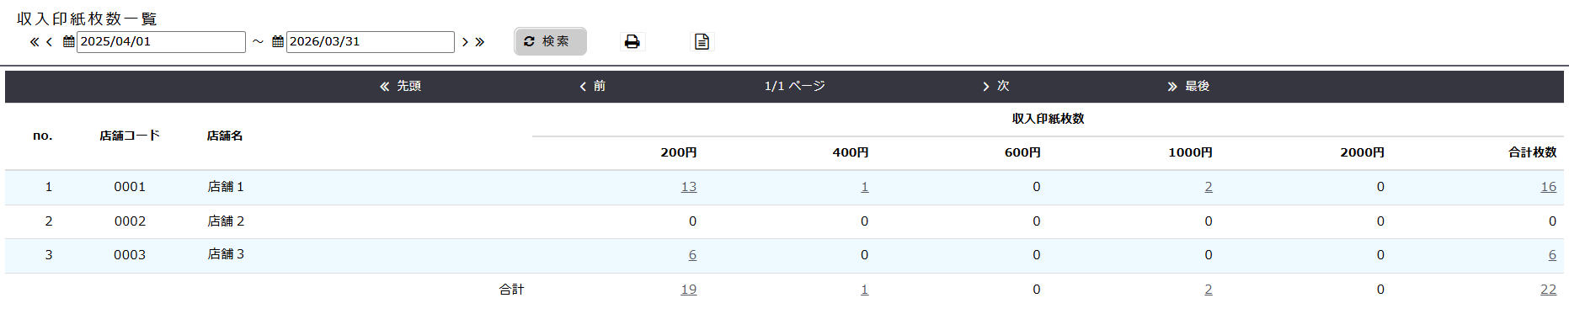Screen dimensions: 1569x330
Task: Jump forward with the double-right arrow after the end date
Action: click(480, 42)
